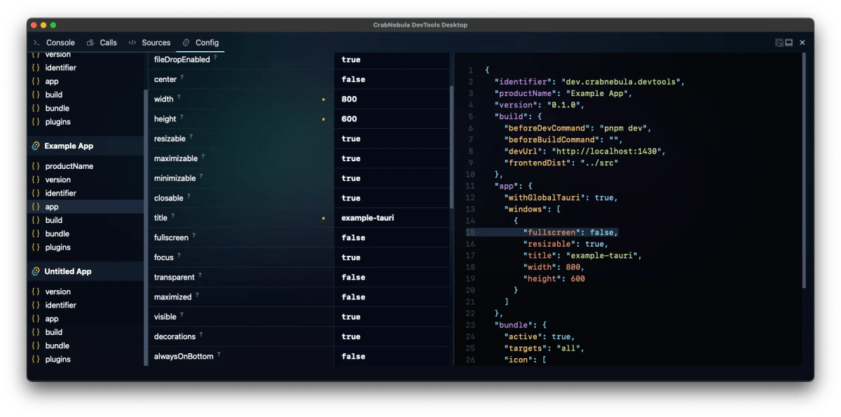Click help icon beside maximized

[197, 296]
